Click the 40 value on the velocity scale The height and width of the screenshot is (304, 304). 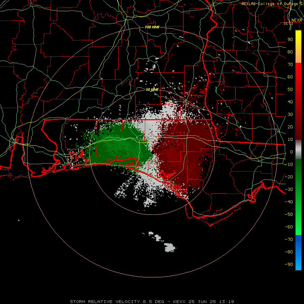290,102
